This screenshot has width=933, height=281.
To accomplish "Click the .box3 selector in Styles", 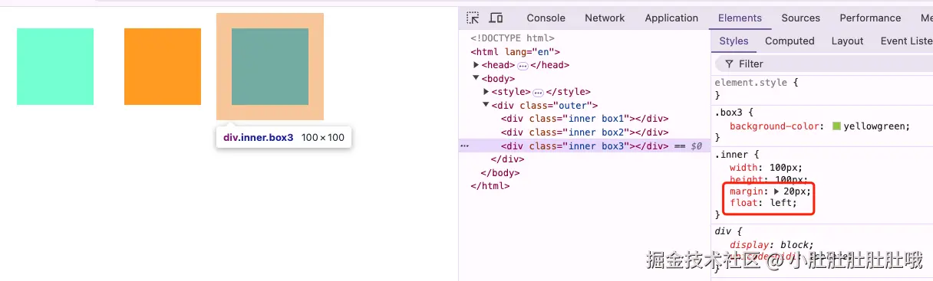I will (x=728, y=113).
